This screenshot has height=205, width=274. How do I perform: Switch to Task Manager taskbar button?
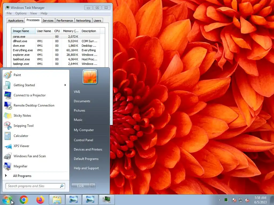pyautogui.click(x=106, y=200)
